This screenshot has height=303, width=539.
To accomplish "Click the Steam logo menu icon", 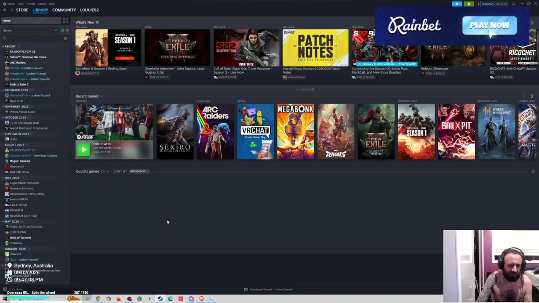I will (4, 4).
